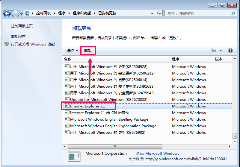Click the vertical scrollbar up arrow
The width and height of the screenshot is (240, 167).
click(x=235, y=58)
